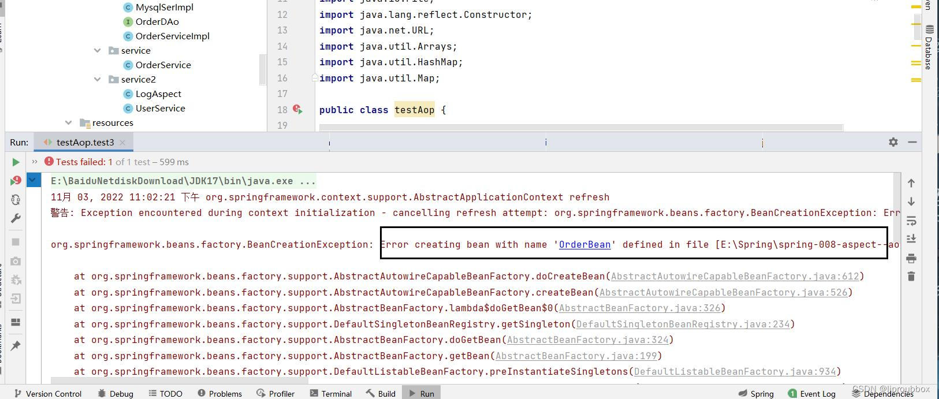
Task: Open the Database side panel
Action: [x=929, y=47]
